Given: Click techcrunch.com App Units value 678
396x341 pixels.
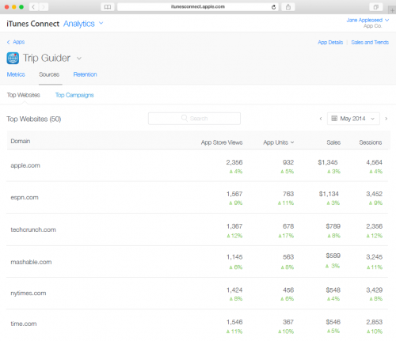Looking at the screenshot, I should (288, 226).
